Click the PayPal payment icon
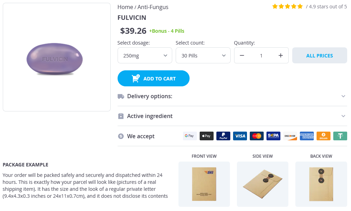Image resolution: width=351 pixels, height=211 pixels. pos(223,136)
